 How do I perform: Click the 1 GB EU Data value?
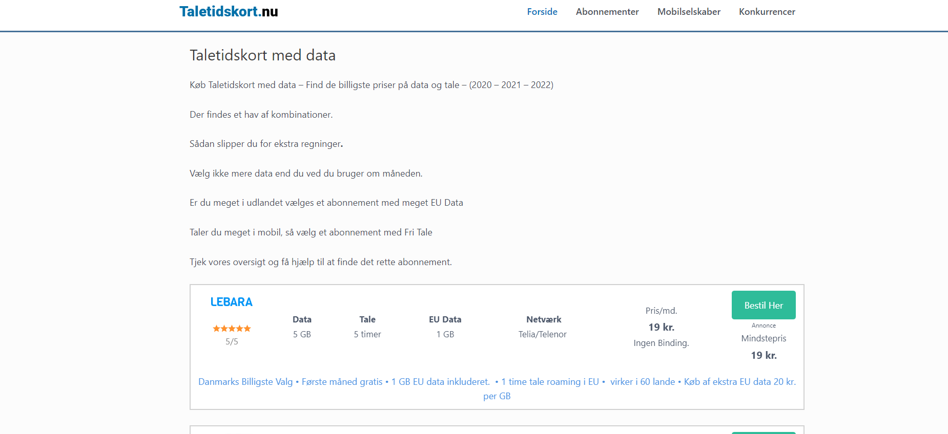(445, 334)
